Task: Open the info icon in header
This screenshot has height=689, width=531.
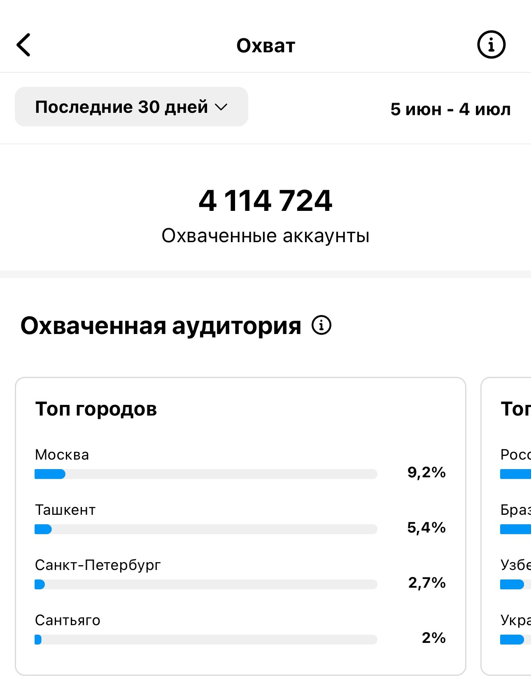Action: (x=491, y=44)
